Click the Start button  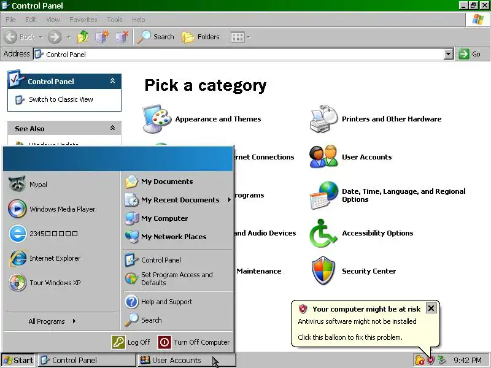(x=18, y=360)
